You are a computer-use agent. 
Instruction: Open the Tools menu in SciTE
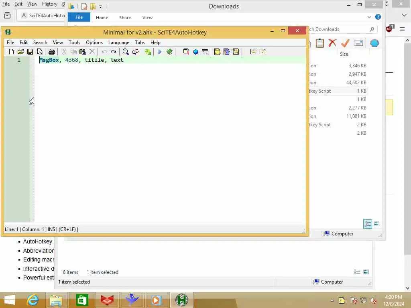point(74,43)
